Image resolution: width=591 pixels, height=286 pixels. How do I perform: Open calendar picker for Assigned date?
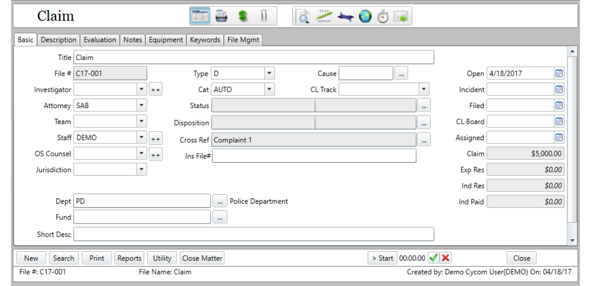[559, 137]
